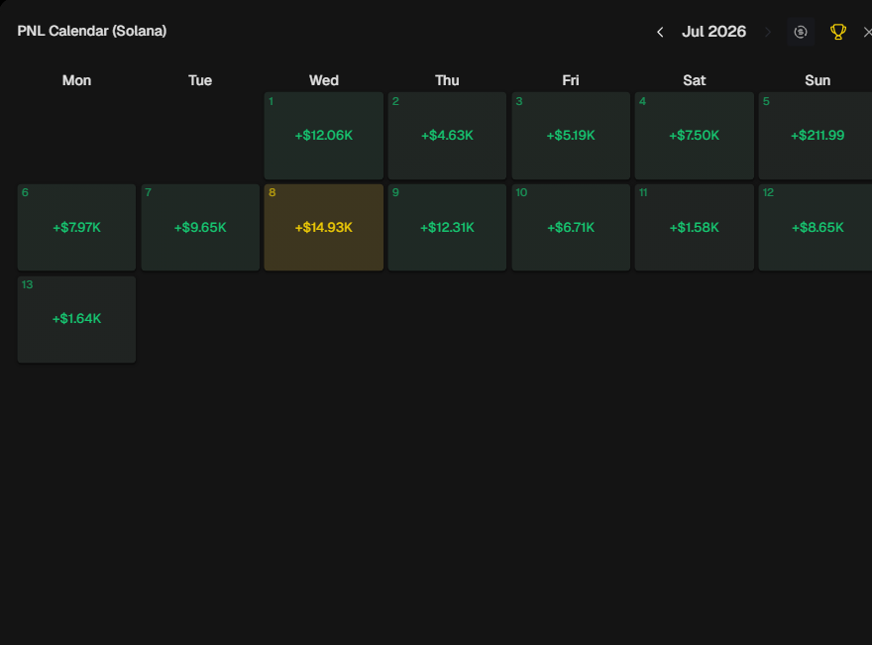
Task: Select day 12 showing +$8.65K
Action: pyautogui.click(x=816, y=228)
